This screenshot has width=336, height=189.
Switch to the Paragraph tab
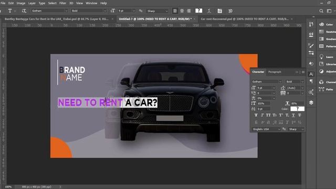tap(275, 72)
